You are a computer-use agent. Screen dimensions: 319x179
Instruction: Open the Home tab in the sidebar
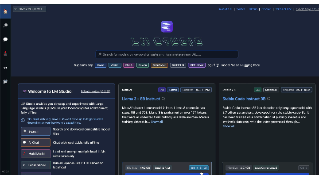click(x=5, y=11)
